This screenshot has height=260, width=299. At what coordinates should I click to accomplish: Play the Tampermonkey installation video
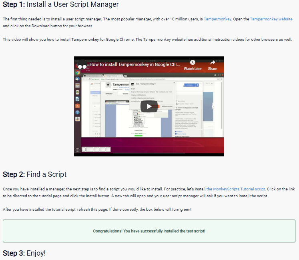149,106
